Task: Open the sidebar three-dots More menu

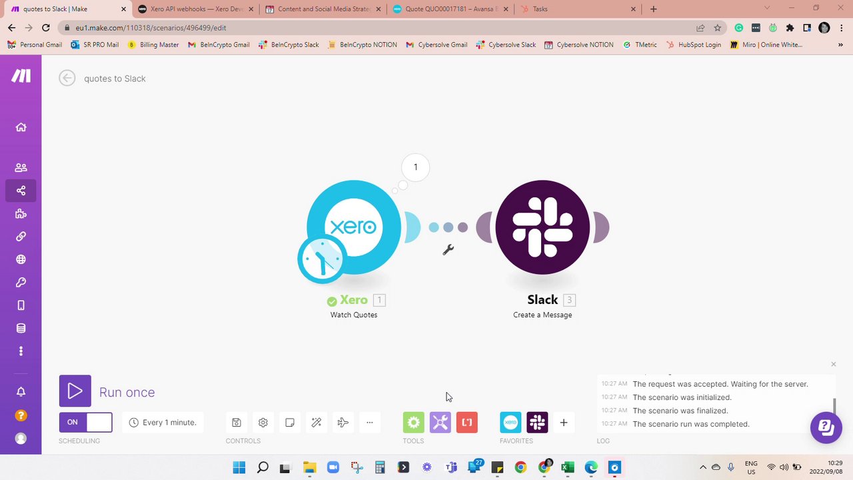Action: (x=21, y=351)
